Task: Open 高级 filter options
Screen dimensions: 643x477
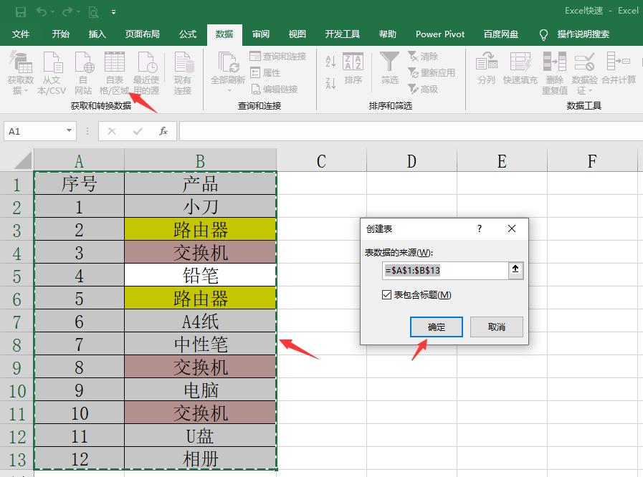Action: click(423, 89)
